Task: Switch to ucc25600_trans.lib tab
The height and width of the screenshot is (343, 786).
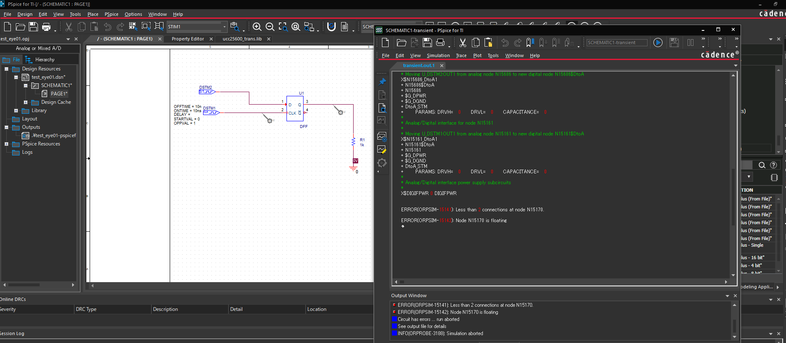Action: (242, 39)
